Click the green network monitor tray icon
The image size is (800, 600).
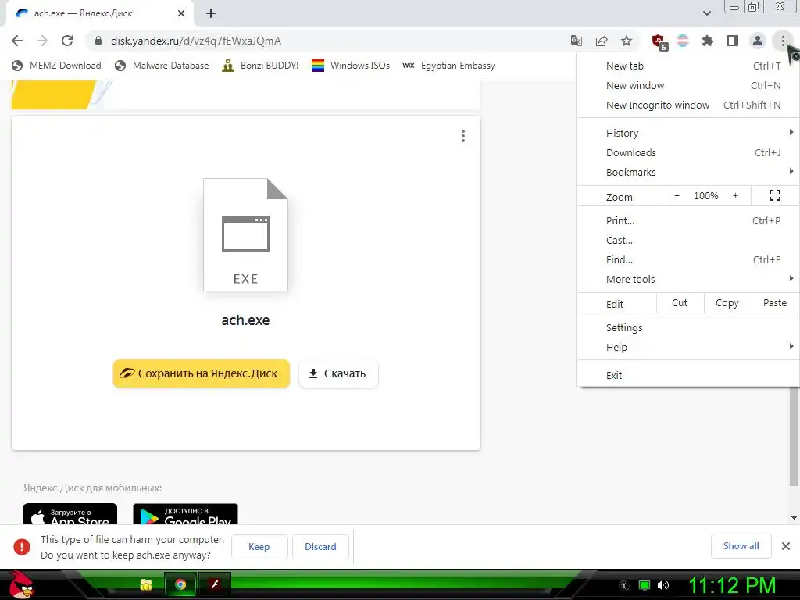pyautogui.click(x=645, y=585)
